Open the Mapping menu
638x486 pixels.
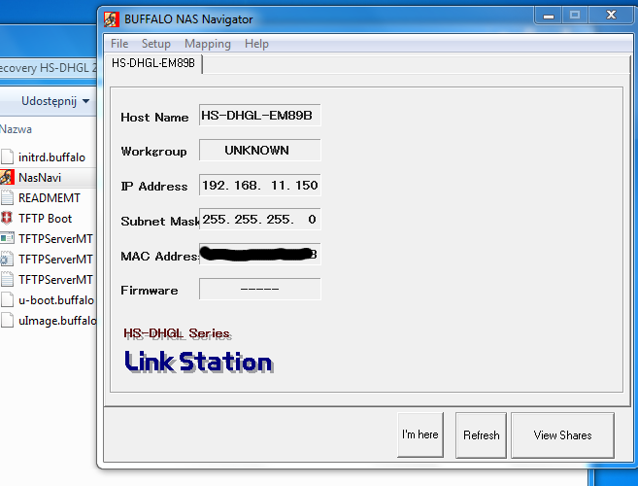(x=207, y=44)
